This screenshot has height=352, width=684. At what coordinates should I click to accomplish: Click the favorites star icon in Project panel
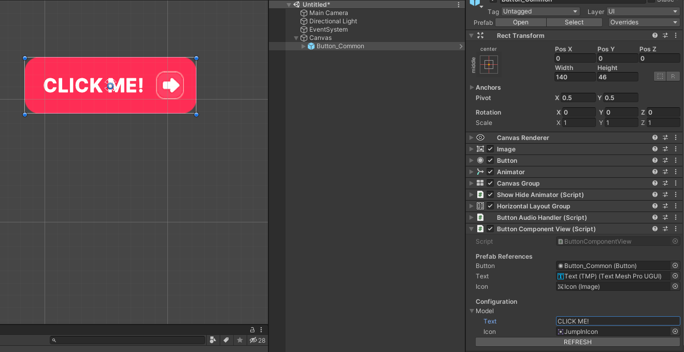click(239, 340)
